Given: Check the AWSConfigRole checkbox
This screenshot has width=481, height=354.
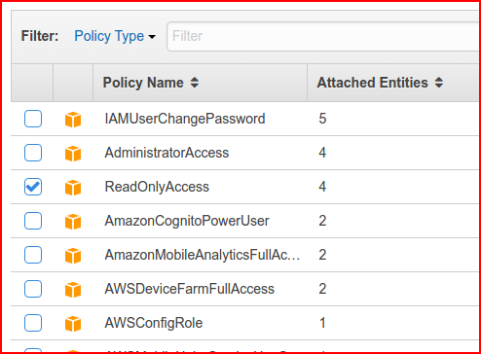Looking at the screenshot, I should coord(33,323).
